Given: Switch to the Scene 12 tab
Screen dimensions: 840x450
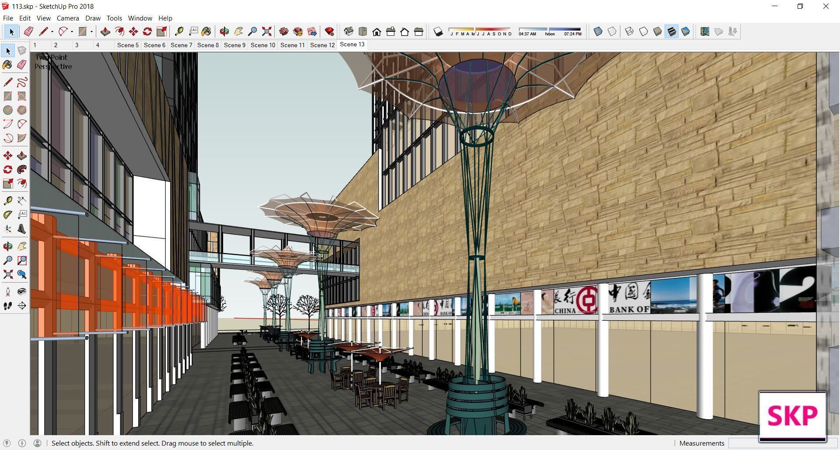Looking at the screenshot, I should click(322, 45).
